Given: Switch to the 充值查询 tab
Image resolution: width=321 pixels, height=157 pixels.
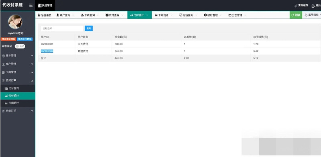Looking at the screenshot, I should pos(186,15).
